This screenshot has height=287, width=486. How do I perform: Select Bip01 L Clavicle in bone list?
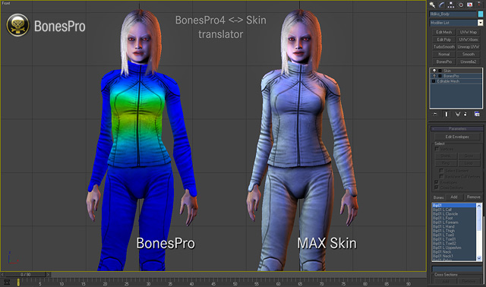point(446,214)
